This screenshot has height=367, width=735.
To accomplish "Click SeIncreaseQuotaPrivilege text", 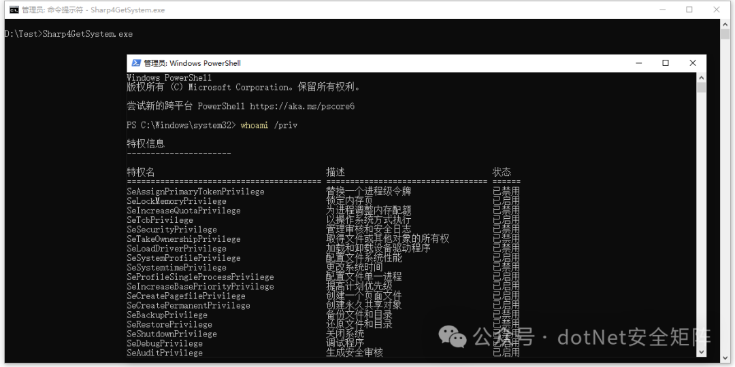I will tap(184, 211).
